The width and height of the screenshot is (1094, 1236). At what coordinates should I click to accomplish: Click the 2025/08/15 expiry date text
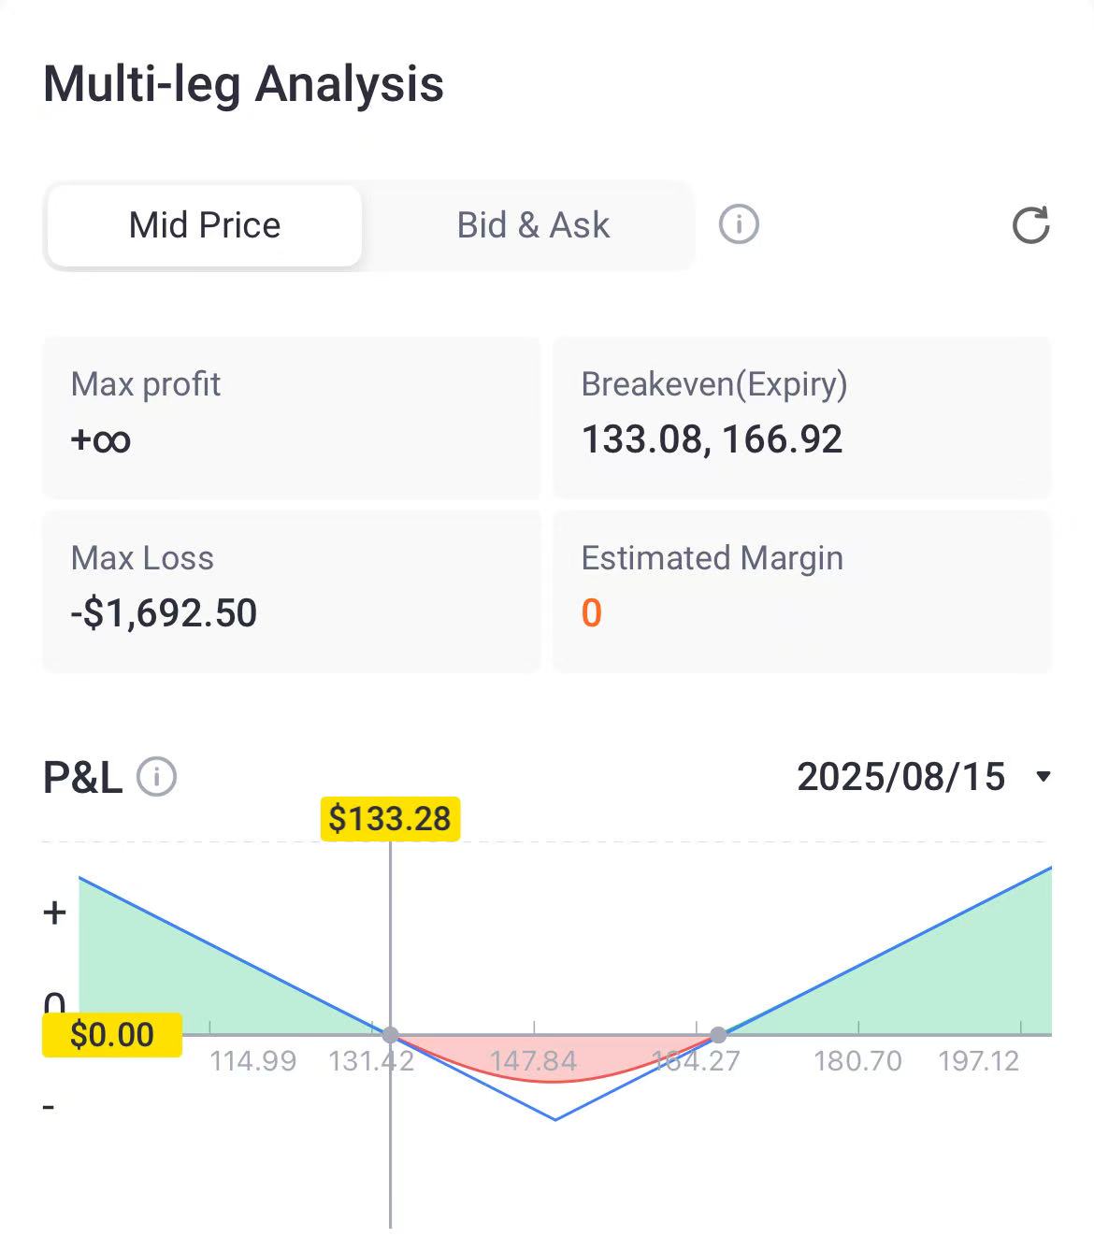900,777
